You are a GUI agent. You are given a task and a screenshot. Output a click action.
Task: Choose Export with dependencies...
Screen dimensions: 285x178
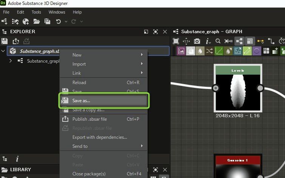click(103, 137)
